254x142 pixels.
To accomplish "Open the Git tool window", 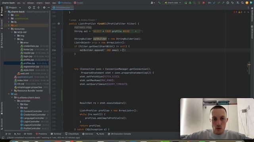I will [8, 134].
